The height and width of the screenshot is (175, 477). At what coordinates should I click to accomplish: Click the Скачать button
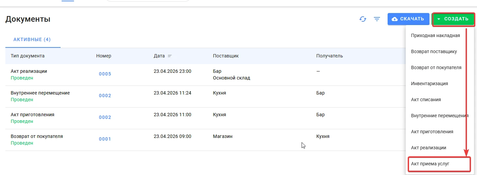point(408,19)
